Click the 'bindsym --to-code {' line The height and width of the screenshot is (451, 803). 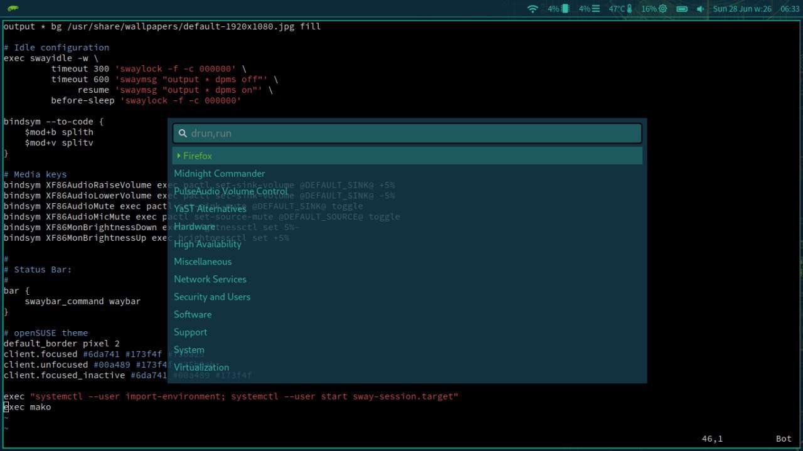tap(53, 122)
